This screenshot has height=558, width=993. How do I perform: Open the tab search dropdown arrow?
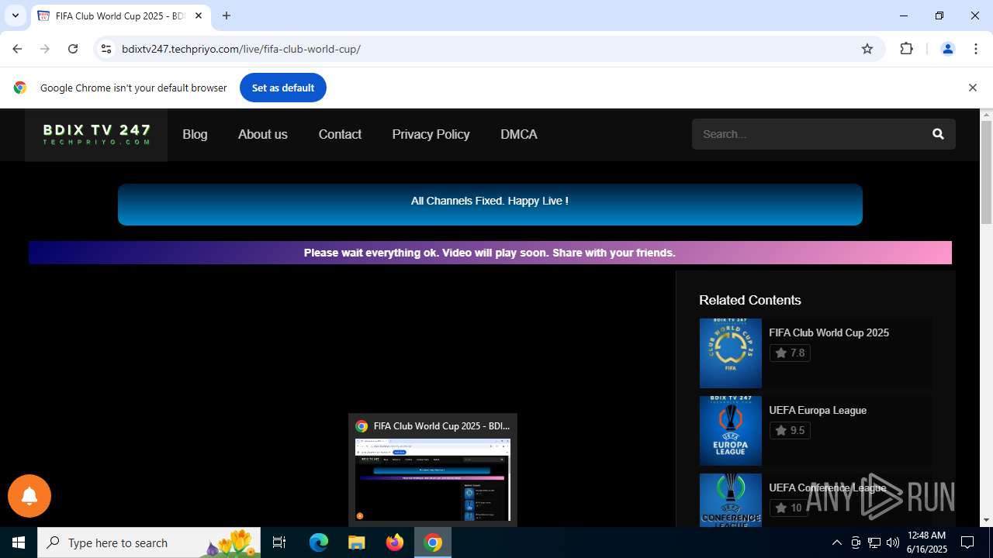15,15
